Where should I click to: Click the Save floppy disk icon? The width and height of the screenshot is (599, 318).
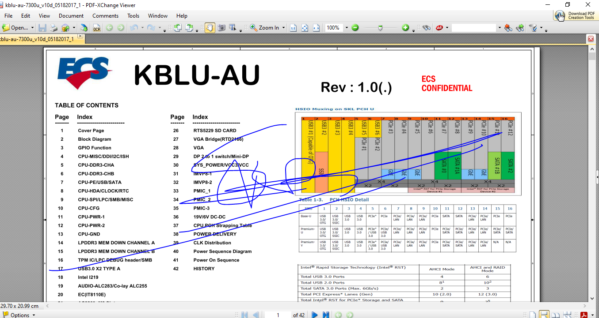[x=42, y=28]
